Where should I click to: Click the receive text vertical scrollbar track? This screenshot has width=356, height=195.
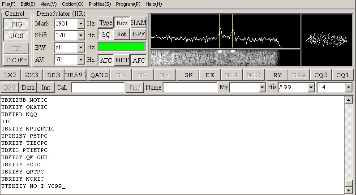pyautogui.click(x=348, y=141)
